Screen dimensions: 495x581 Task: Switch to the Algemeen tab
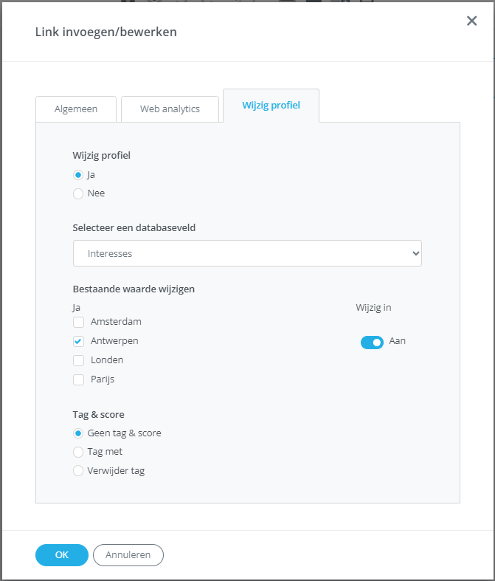tap(76, 109)
